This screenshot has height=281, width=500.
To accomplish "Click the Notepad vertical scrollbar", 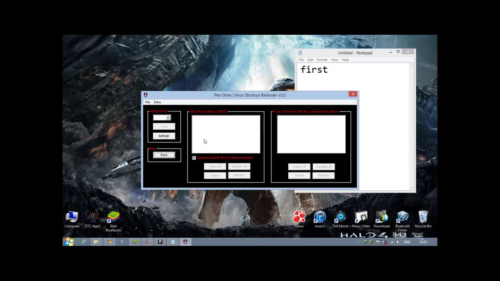I will click(411, 127).
